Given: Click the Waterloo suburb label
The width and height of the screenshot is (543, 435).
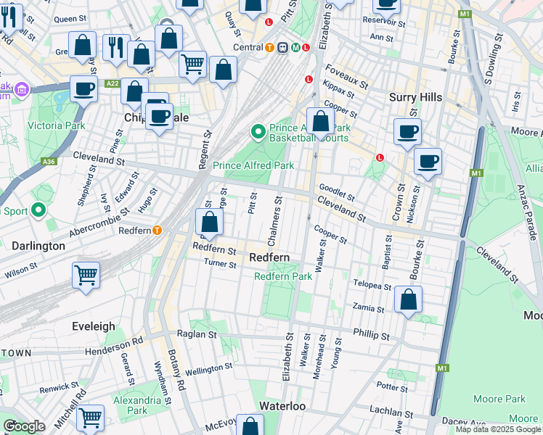Looking at the screenshot, I should pyautogui.click(x=282, y=406).
